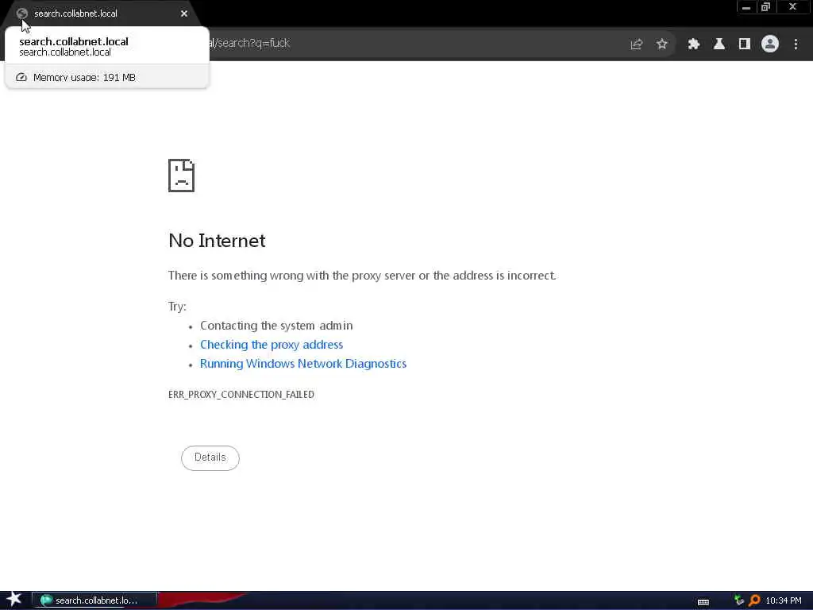Viewport: 813px width, 610px height.
Task: Click the Memory usage: 191 MB entry
Action: [106, 77]
